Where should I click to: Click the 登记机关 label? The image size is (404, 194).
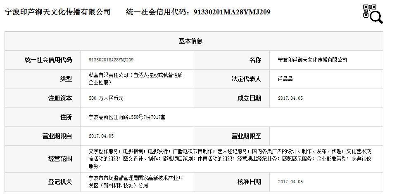point(60,182)
